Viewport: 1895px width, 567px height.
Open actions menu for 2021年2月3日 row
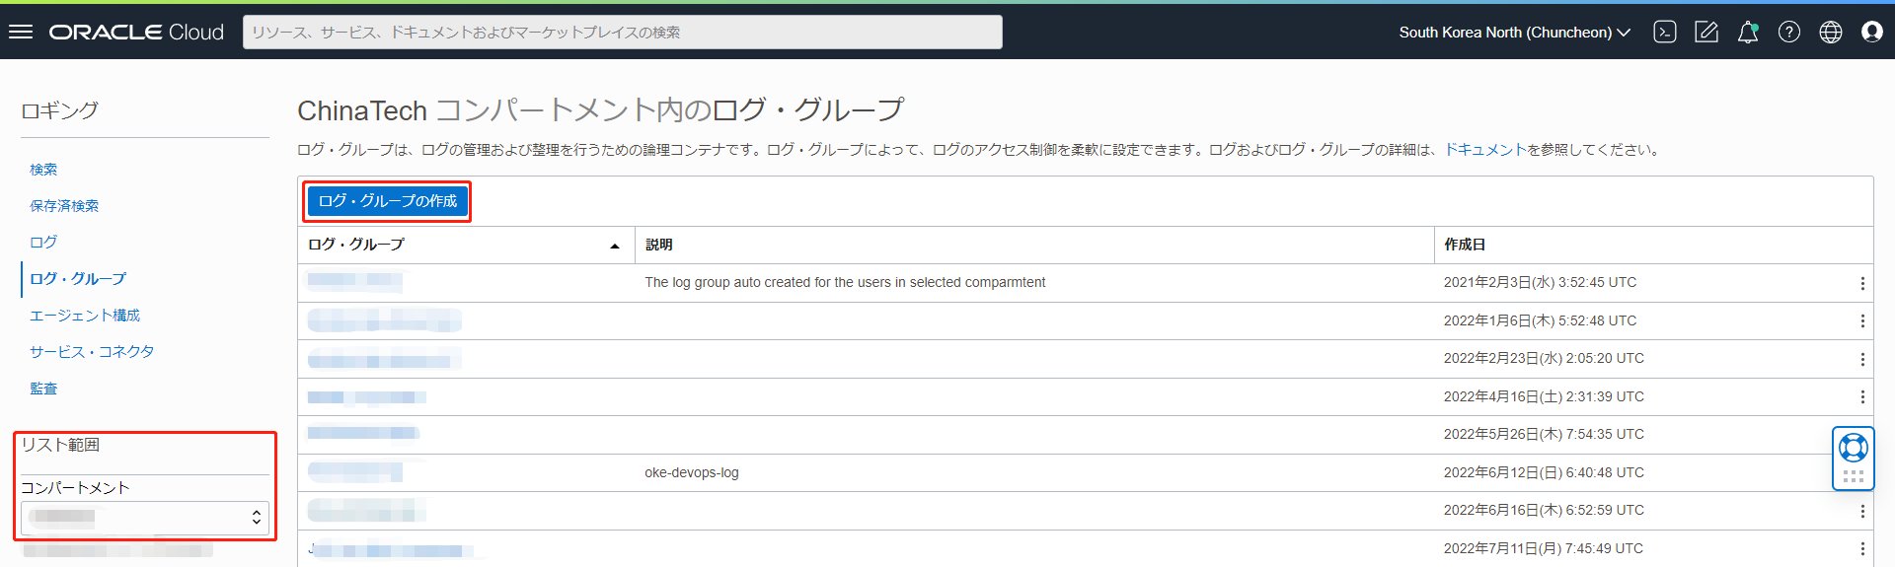(x=1862, y=283)
